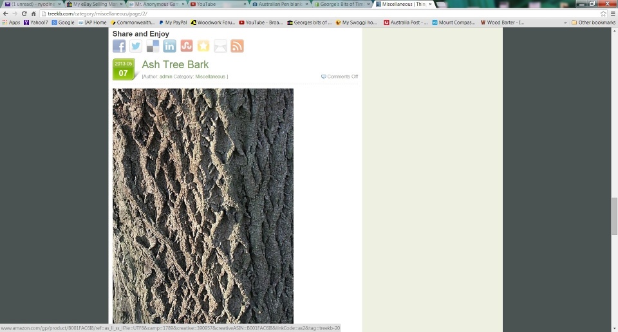Open the RSS feed icon

(237, 46)
